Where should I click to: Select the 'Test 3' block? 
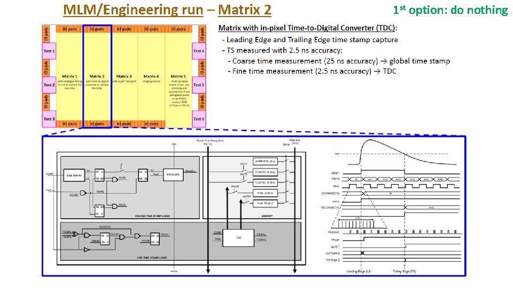[49, 119]
